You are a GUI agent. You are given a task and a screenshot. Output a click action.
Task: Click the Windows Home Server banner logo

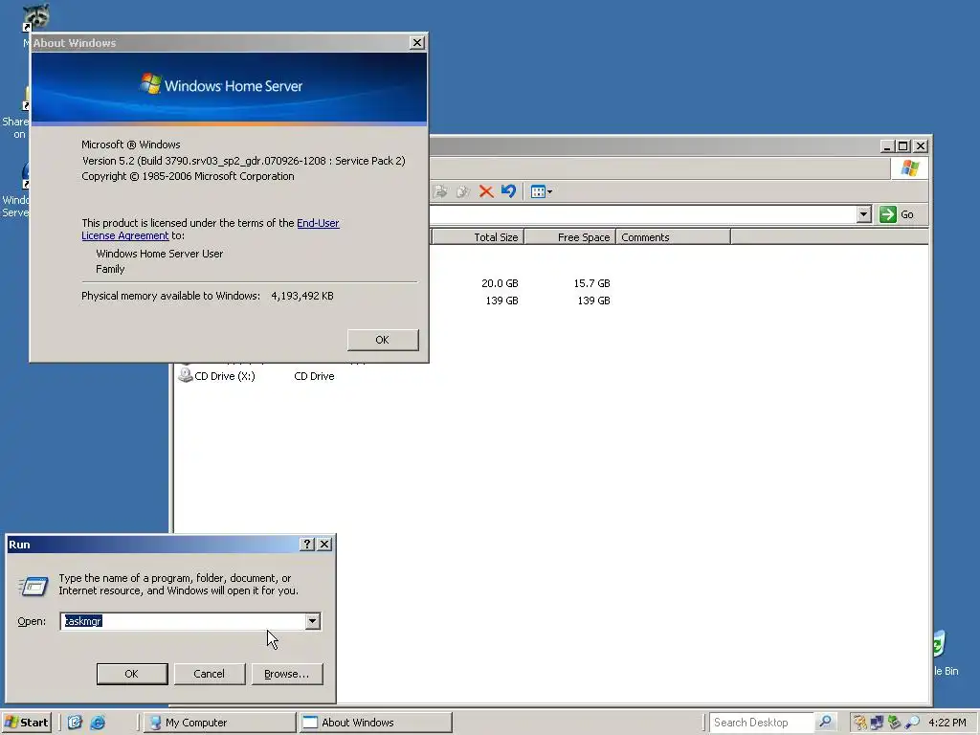pos(221,85)
